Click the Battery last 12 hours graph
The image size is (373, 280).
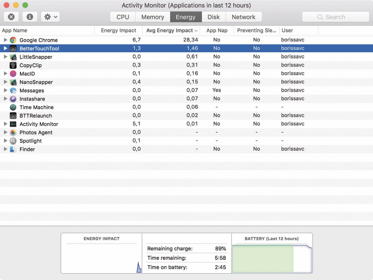272,259
